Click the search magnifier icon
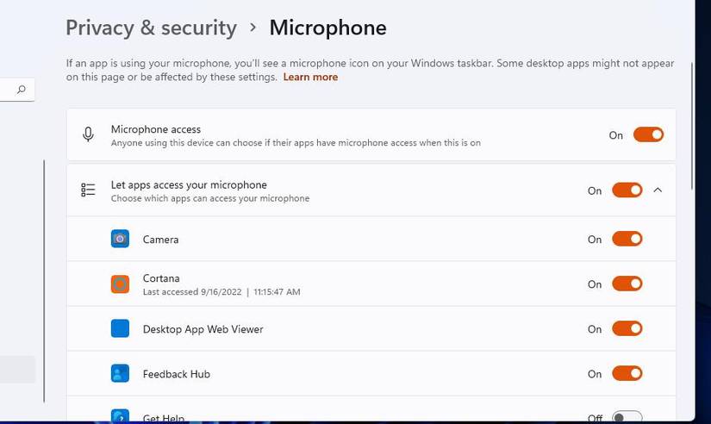Image resolution: width=711 pixels, height=424 pixels. (22, 90)
